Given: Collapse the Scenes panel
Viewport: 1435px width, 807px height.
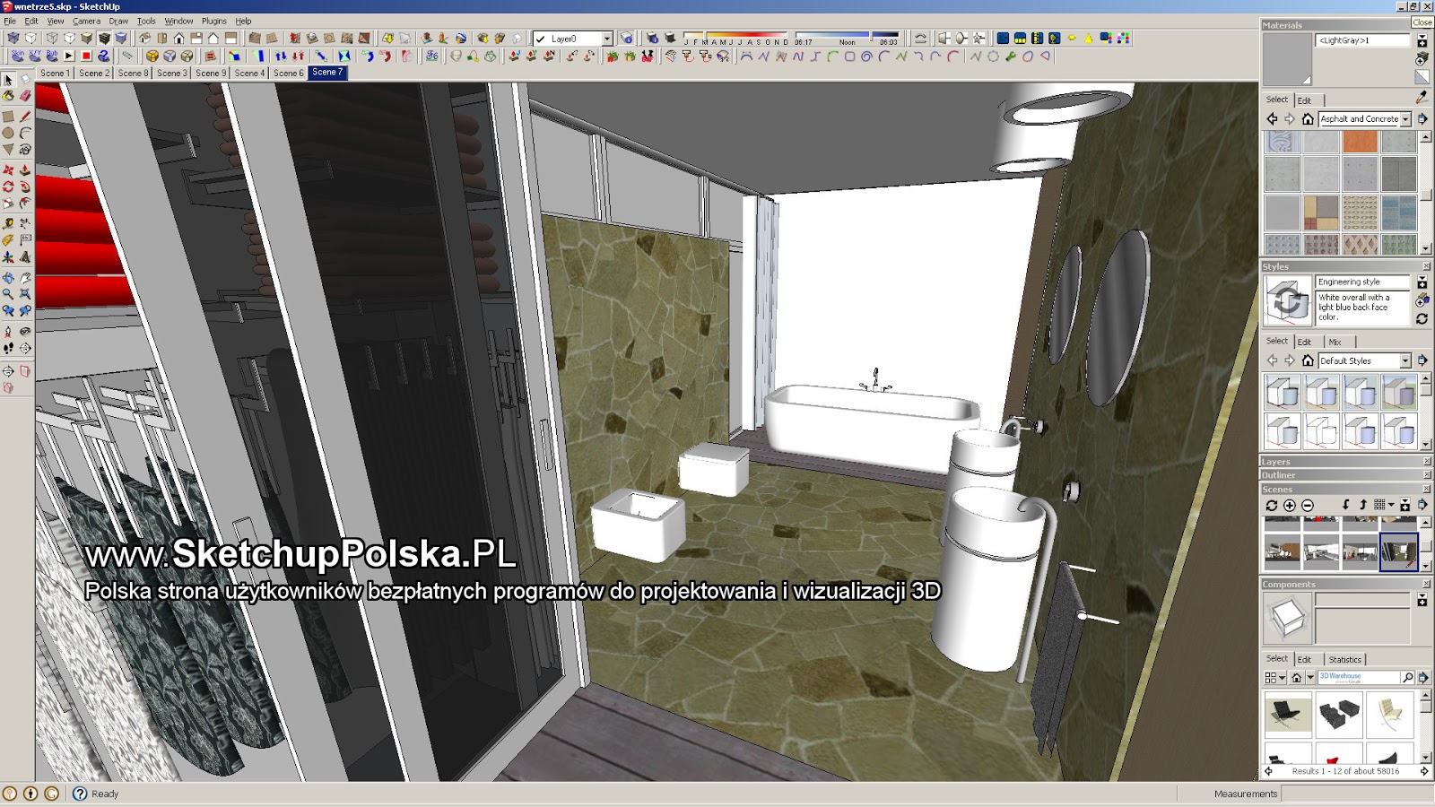Looking at the screenshot, I should tap(1344, 490).
